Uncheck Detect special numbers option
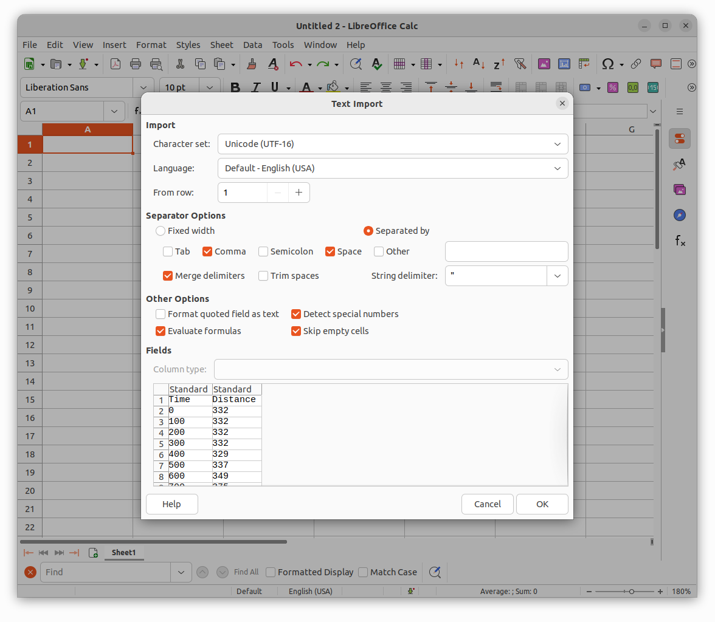Screen dimensions: 715x622 pyautogui.click(x=296, y=314)
